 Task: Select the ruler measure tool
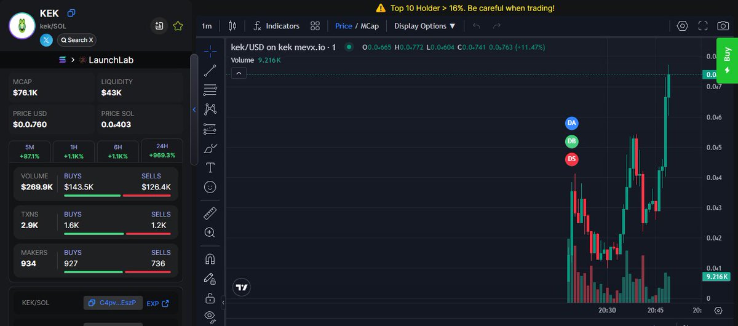coord(210,213)
